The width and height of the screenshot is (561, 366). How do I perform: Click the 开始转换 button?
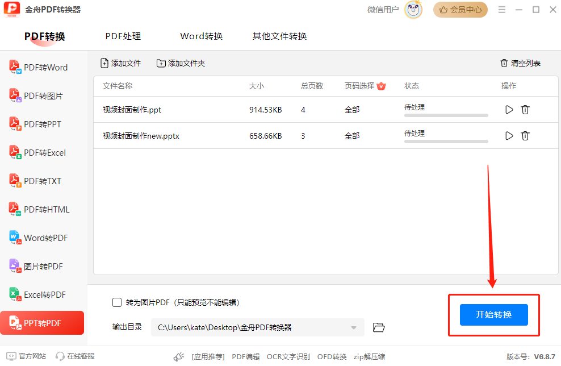tap(494, 314)
